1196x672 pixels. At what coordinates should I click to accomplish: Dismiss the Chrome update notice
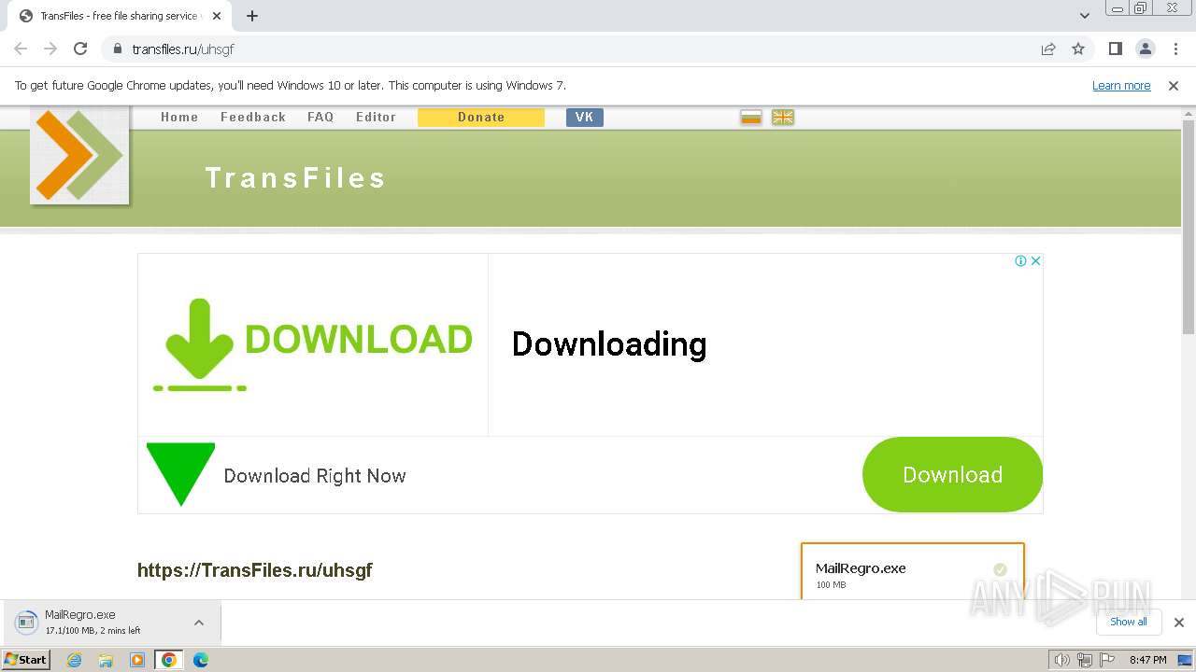coord(1174,85)
